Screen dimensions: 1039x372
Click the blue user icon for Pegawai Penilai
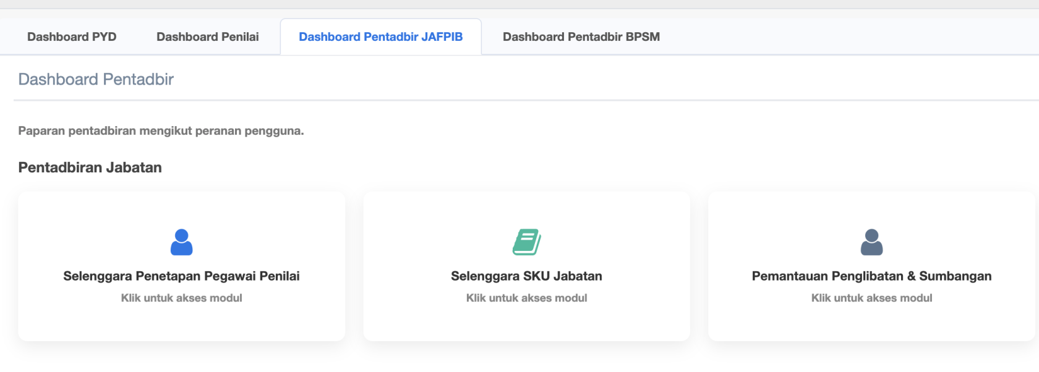click(181, 242)
